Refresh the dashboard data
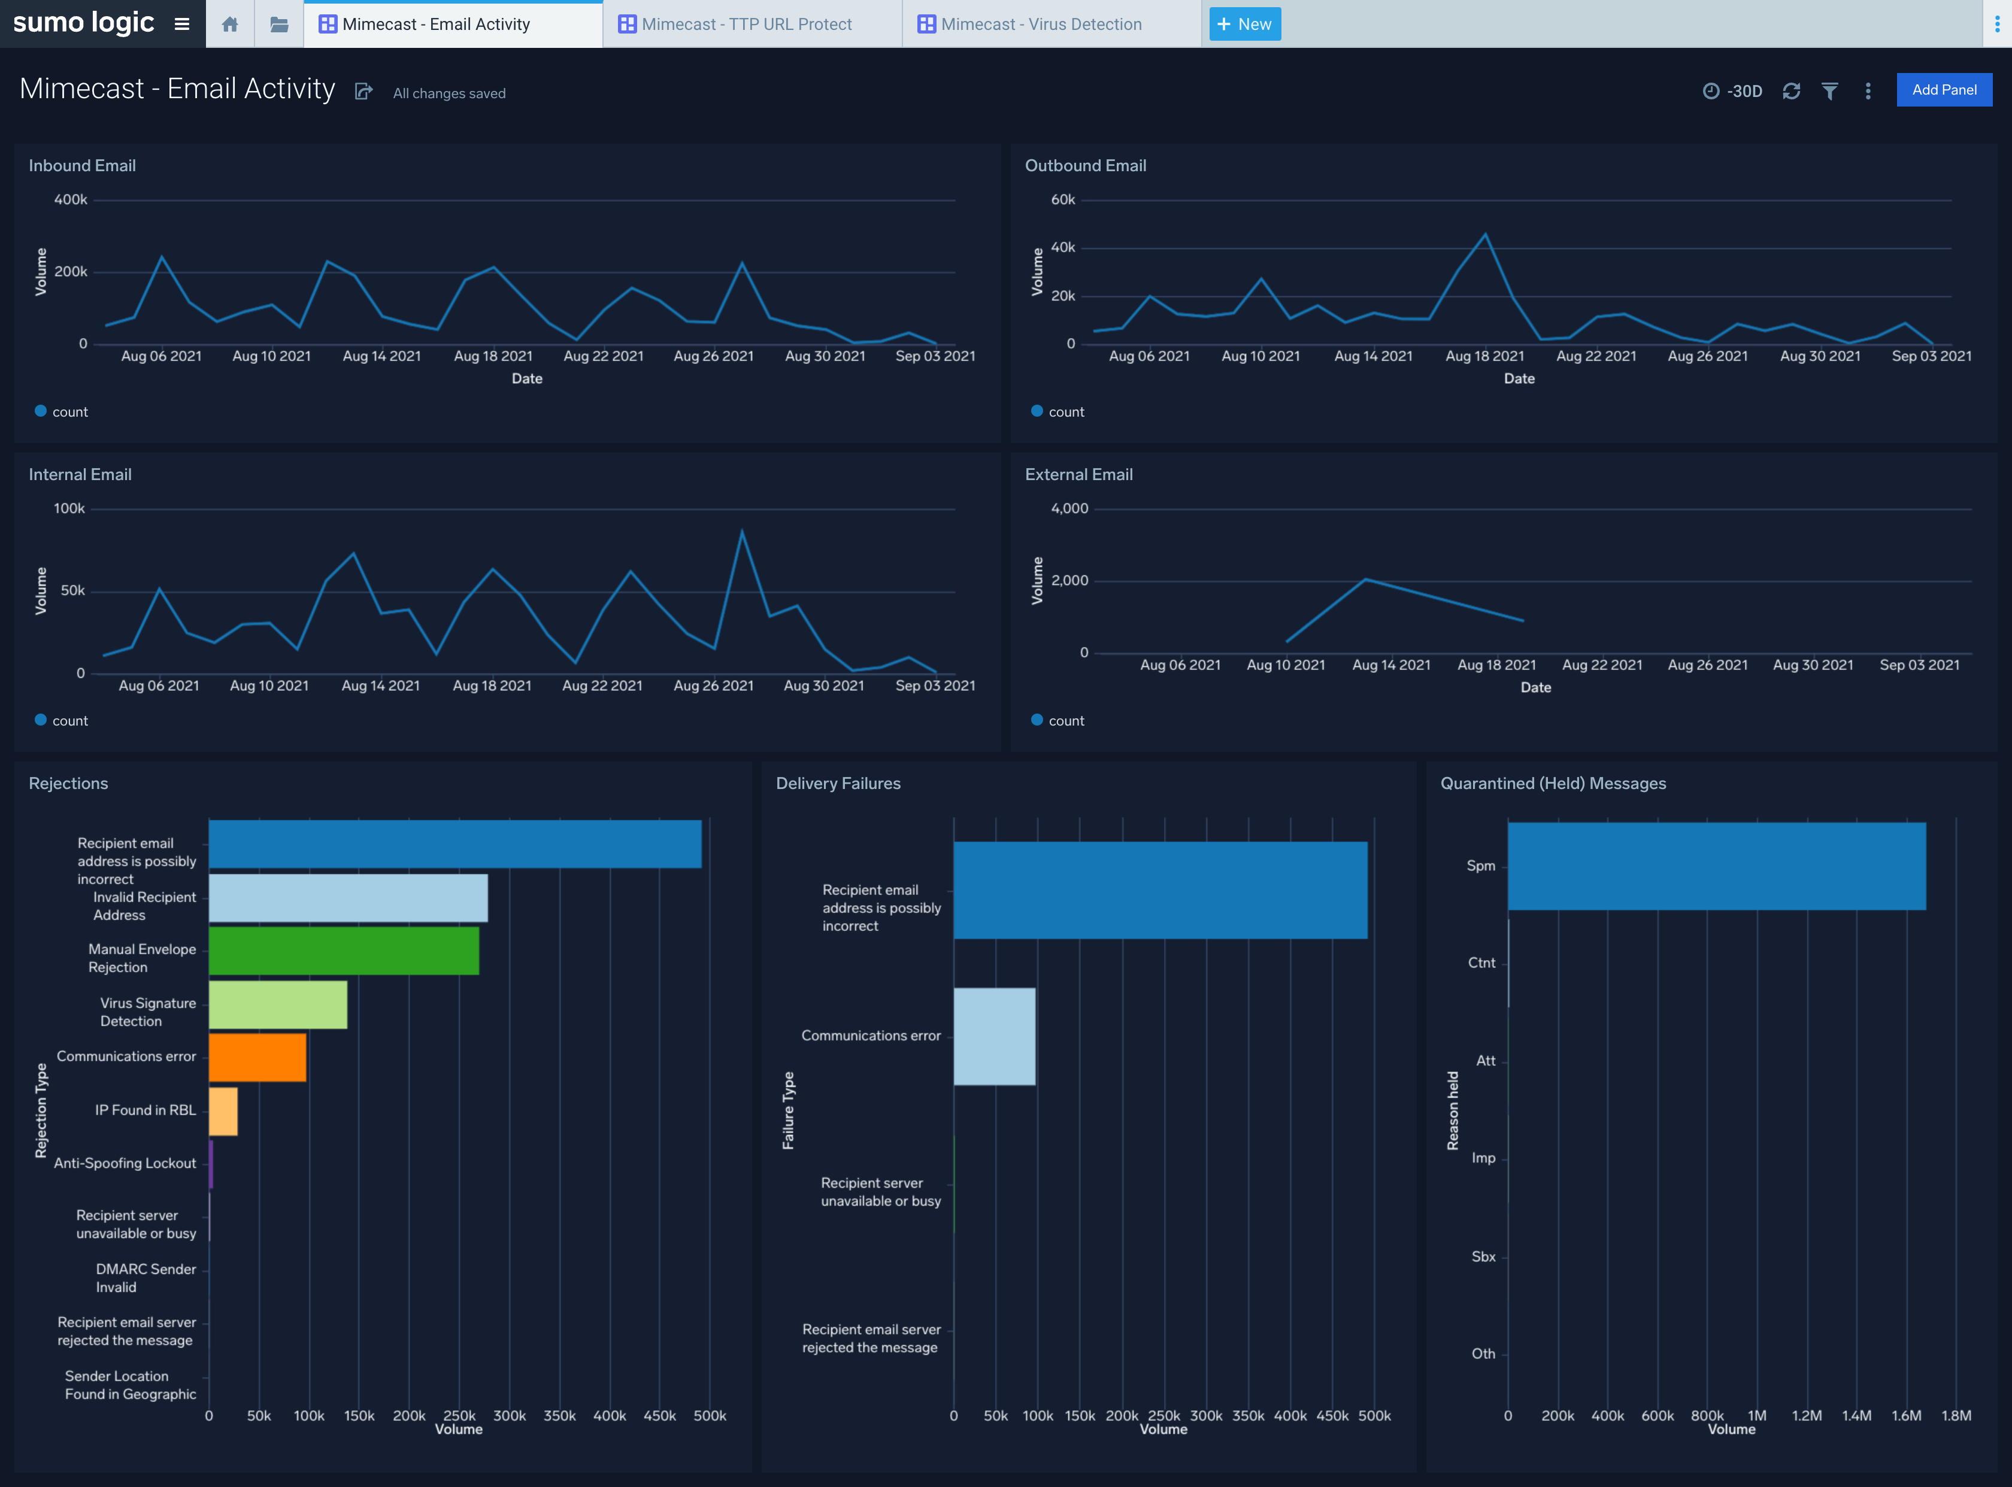Image resolution: width=2012 pixels, height=1487 pixels. coord(1790,91)
